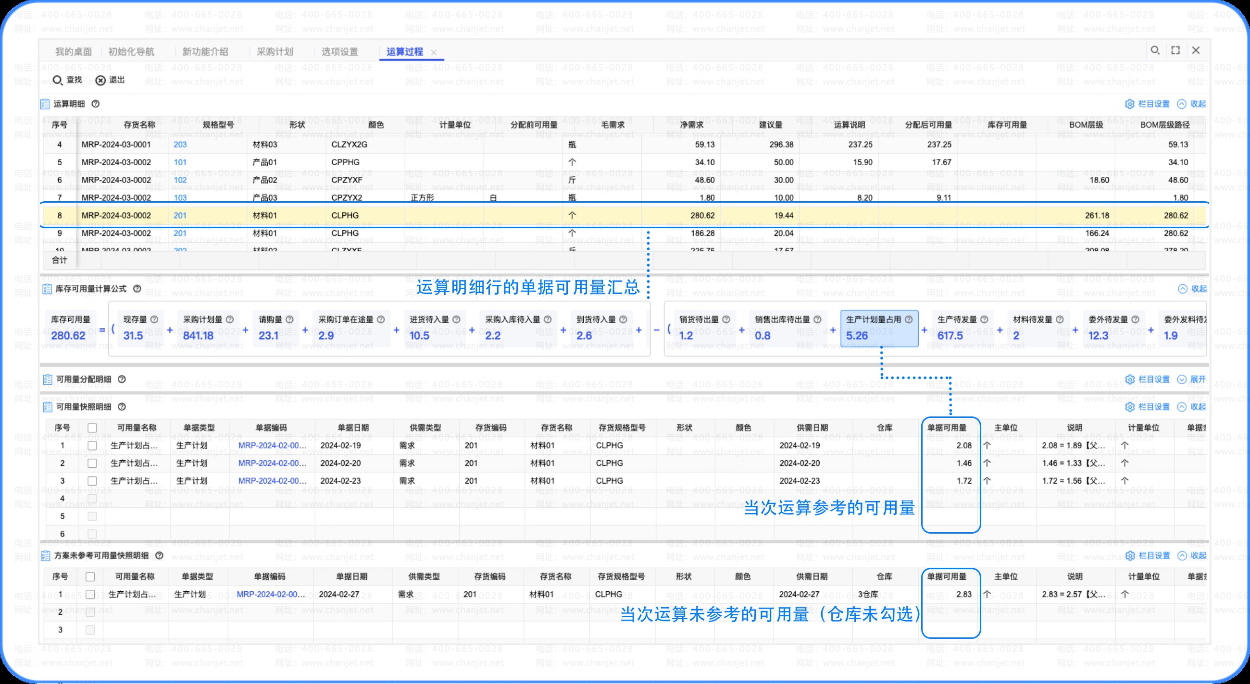Collapse 方案未参考可用量快照明细 section with 收起

click(1192, 556)
